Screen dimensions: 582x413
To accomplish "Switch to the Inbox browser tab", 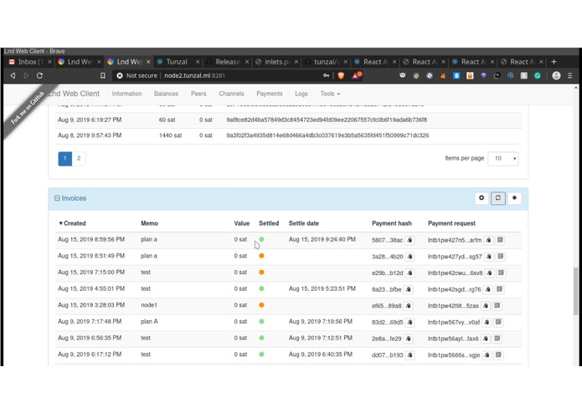I will point(29,62).
